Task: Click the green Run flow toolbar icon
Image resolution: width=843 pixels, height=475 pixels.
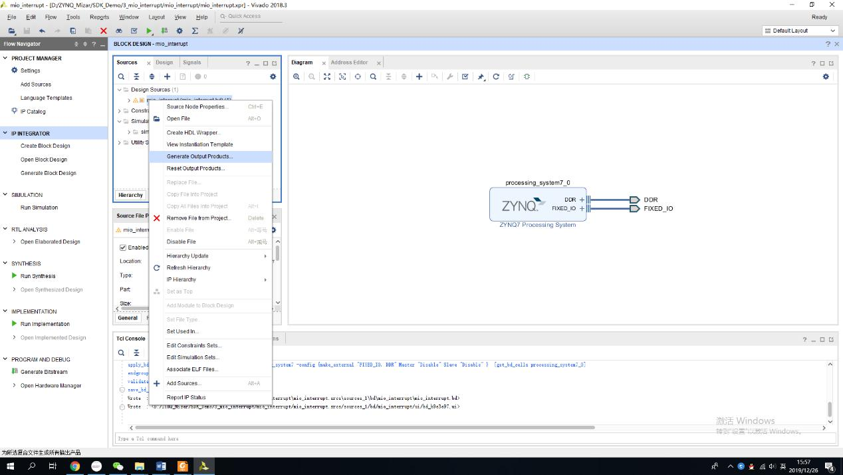Action: pyautogui.click(x=150, y=31)
